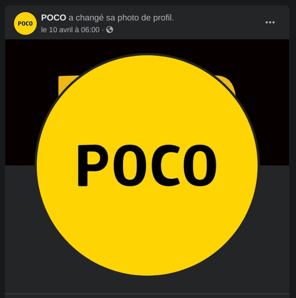Click the letter P in the large logo
The width and height of the screenshot is (296, 298).
[93, 165]
